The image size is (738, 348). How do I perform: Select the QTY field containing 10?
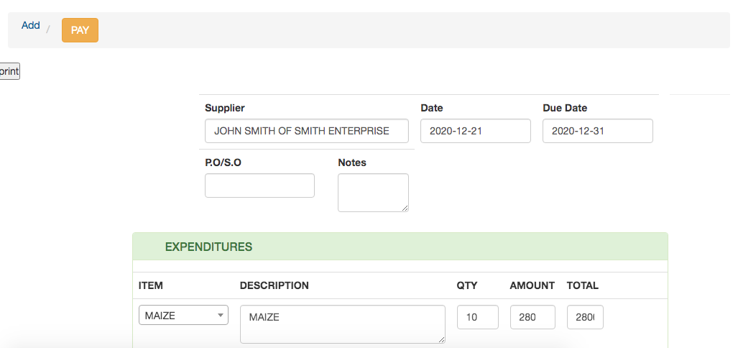477,317
